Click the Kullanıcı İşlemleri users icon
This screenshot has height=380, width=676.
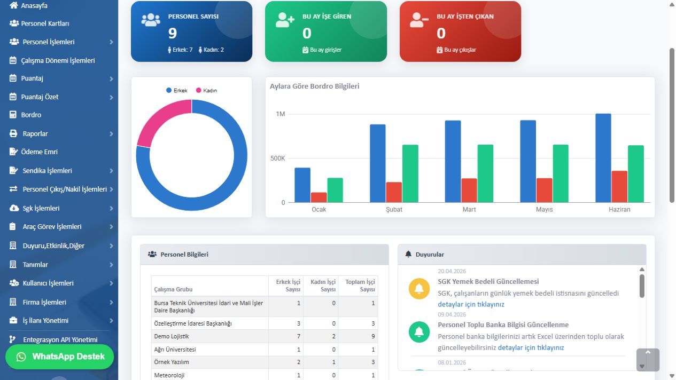coord(14,283)
